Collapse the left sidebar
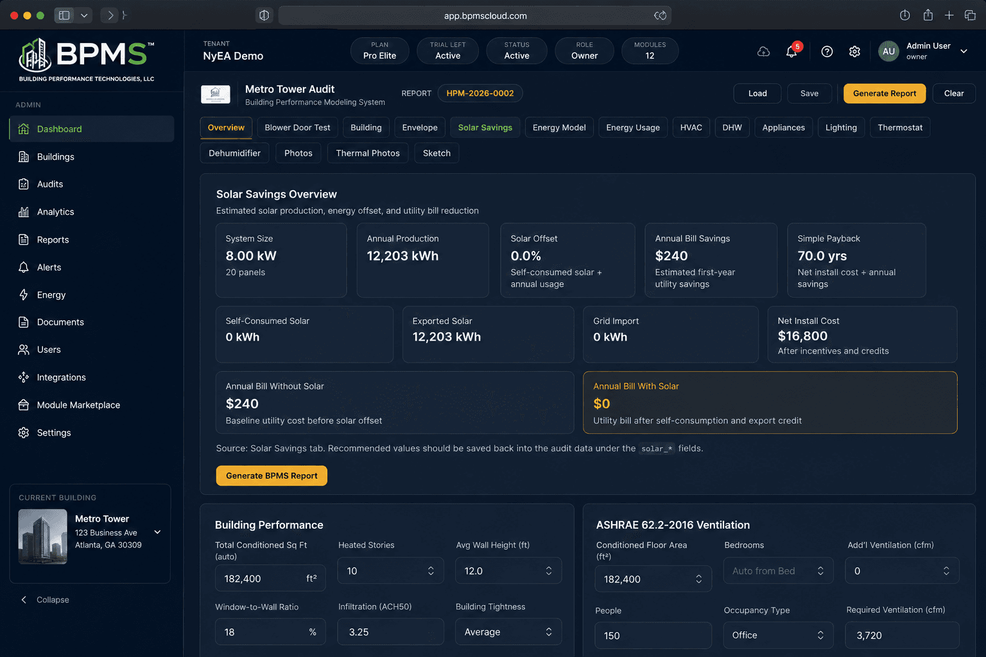The height and width of the screenshot is (657, 986). [45, 600]
